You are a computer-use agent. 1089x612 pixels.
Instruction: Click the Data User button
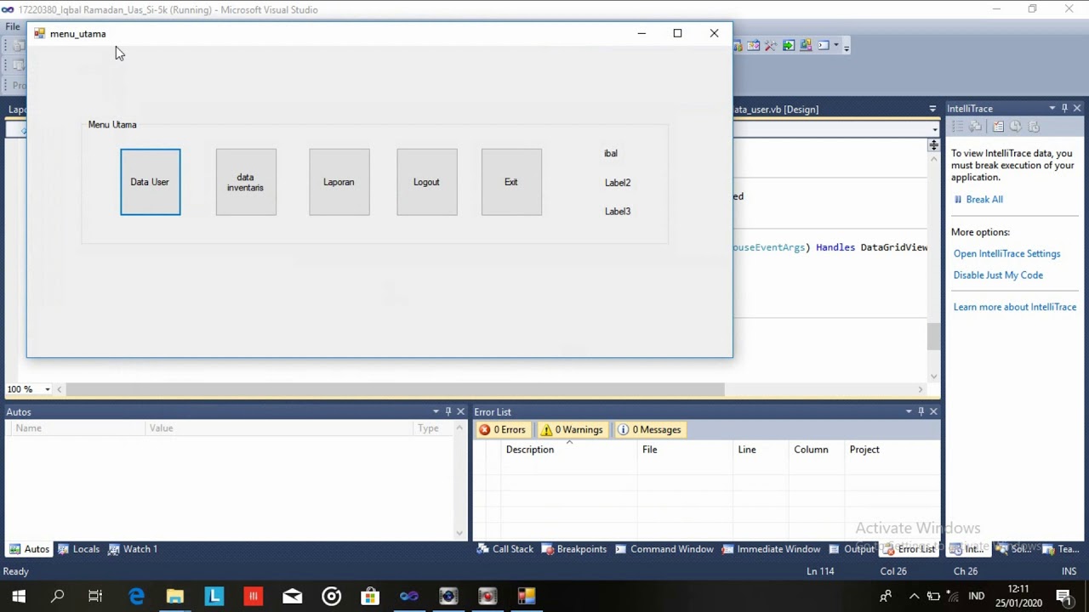coord(150,182)
